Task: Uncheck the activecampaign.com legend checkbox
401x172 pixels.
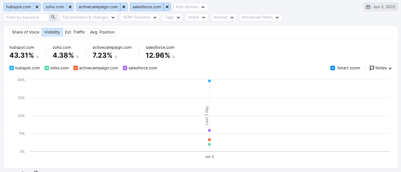Action: 75,68
